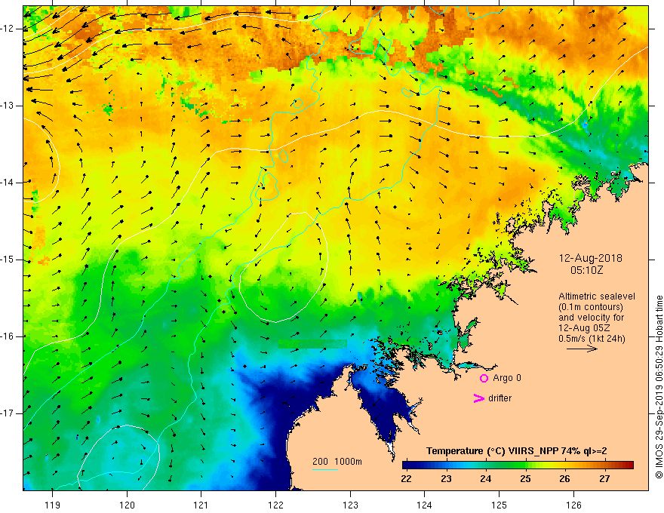Click latitude axis label -17
This screenshot has width=664, height=513.
(8, 413)
